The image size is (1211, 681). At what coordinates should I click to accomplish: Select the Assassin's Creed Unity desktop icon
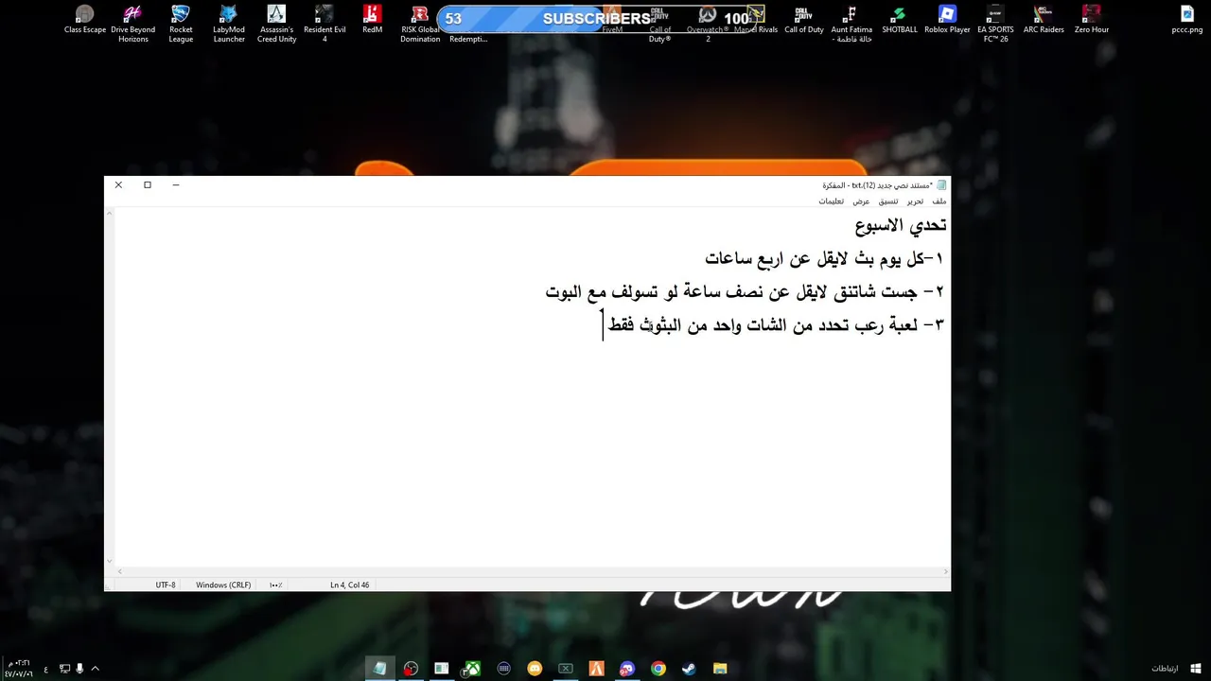276,24
